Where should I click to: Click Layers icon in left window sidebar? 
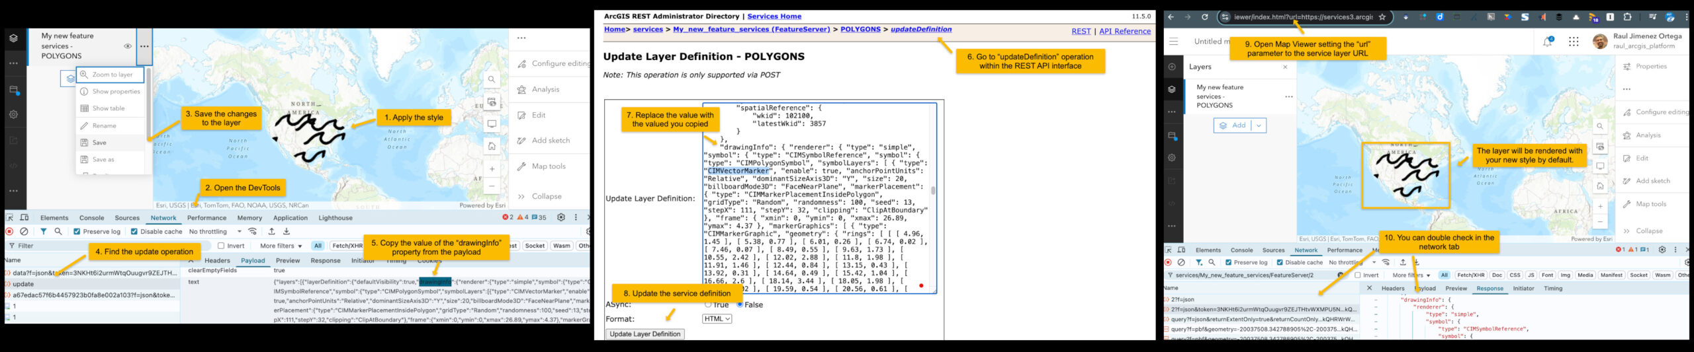click(x=14, y=38)
